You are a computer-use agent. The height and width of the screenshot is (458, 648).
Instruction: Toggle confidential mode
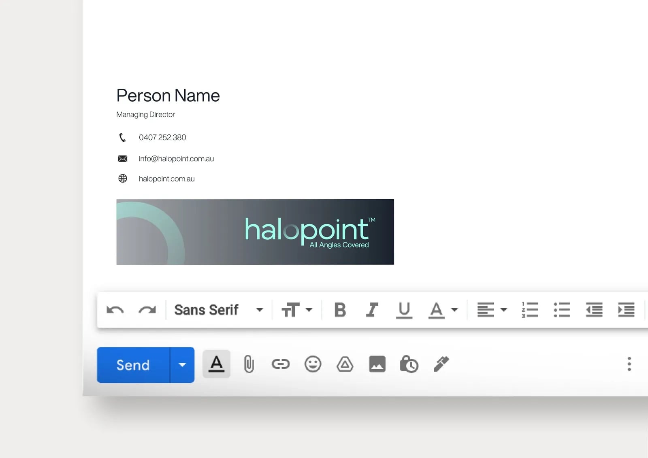point(409,364)
